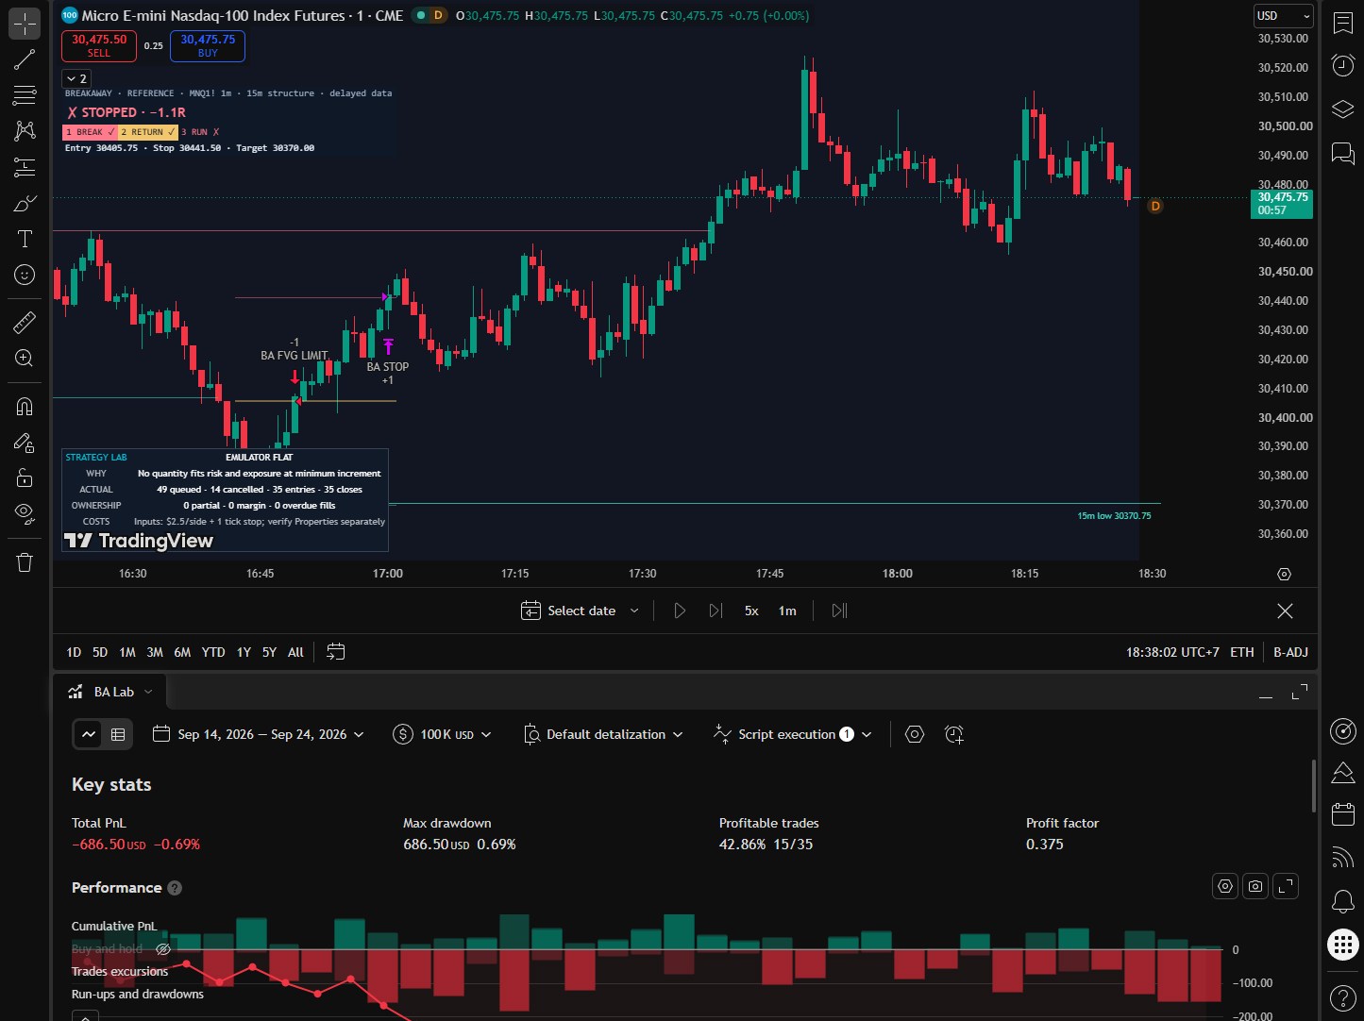Toggle B-ADJ back adjustment
Viewport: 1364px width, 1021px height.
coord(1290,652)
